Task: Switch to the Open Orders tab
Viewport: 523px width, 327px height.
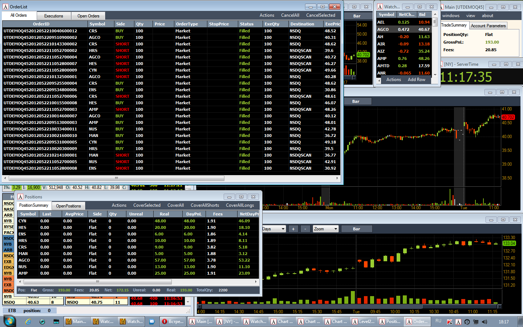Action: tap(88, 16)
